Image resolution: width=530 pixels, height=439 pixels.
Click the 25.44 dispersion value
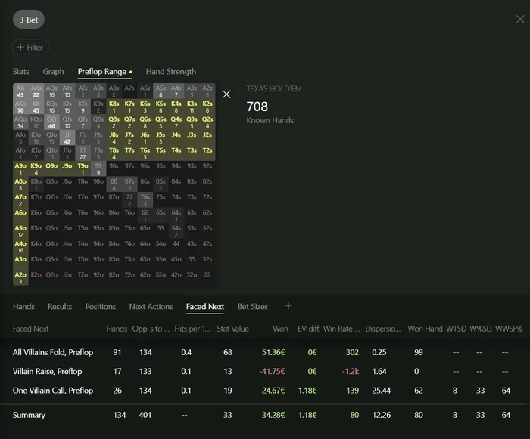point(382,391)
